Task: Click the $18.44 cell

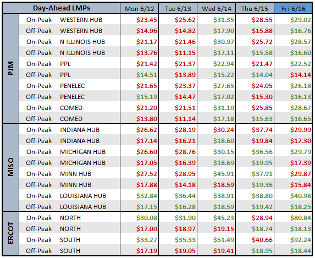Action: [301, 251]
